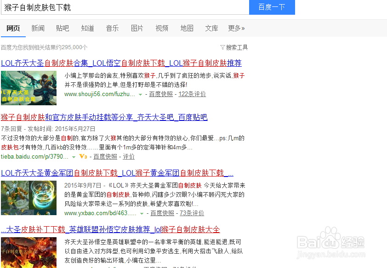The width and height of the screenshot is (387, 268).
Task: Open www.yxbao.com/bd/463... URL link
Action: click(101, 213)
